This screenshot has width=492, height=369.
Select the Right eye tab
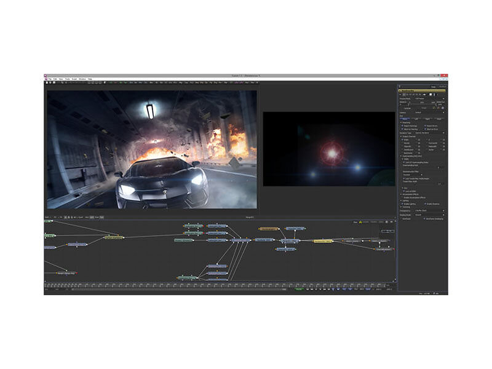click(427, 119)
